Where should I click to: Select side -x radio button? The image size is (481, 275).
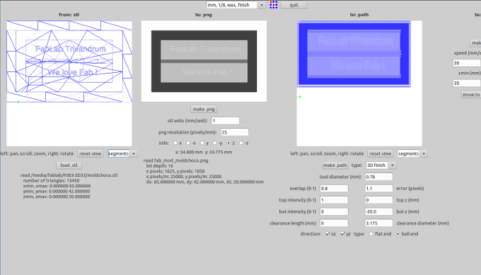pos(188,143)
